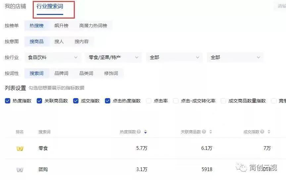Click the 7万 transaction index value
Screen dimensions: 286x180
267,148
